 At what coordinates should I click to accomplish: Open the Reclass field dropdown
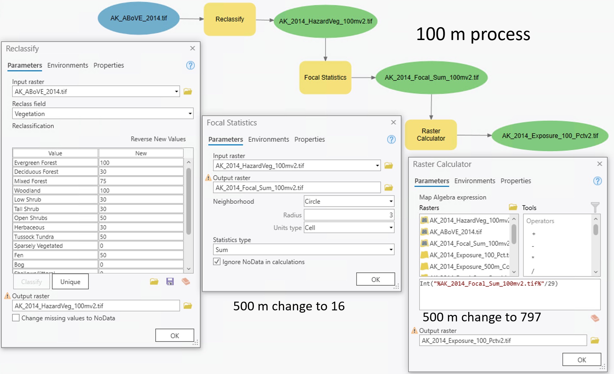point(190,114)
